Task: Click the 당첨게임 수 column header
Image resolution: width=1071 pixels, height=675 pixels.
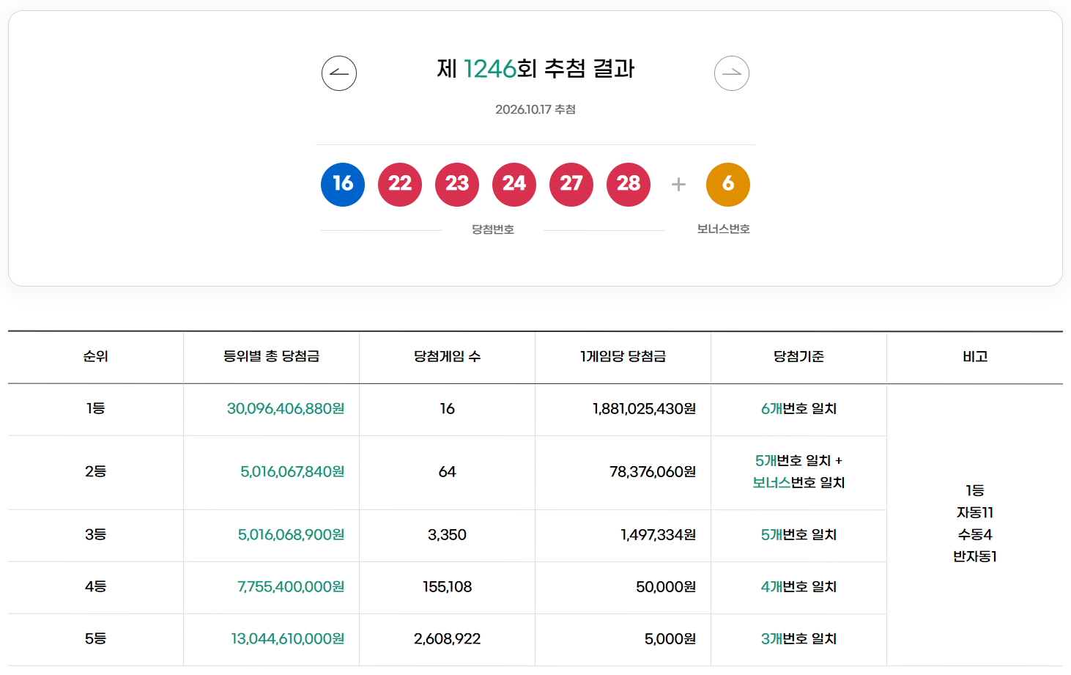Action: 448,356
